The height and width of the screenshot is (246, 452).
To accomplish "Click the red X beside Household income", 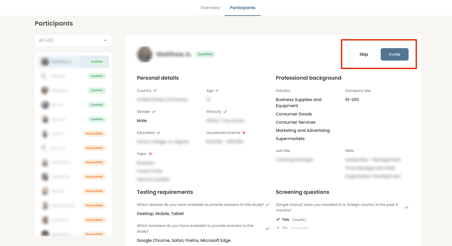I will click(244, 133).
